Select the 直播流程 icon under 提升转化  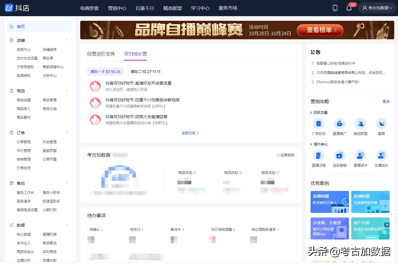coord(319,156)
